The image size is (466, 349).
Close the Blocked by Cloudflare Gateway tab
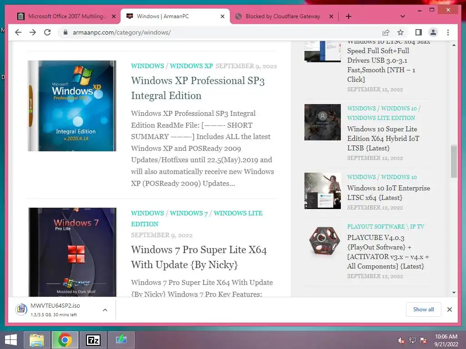331,16
